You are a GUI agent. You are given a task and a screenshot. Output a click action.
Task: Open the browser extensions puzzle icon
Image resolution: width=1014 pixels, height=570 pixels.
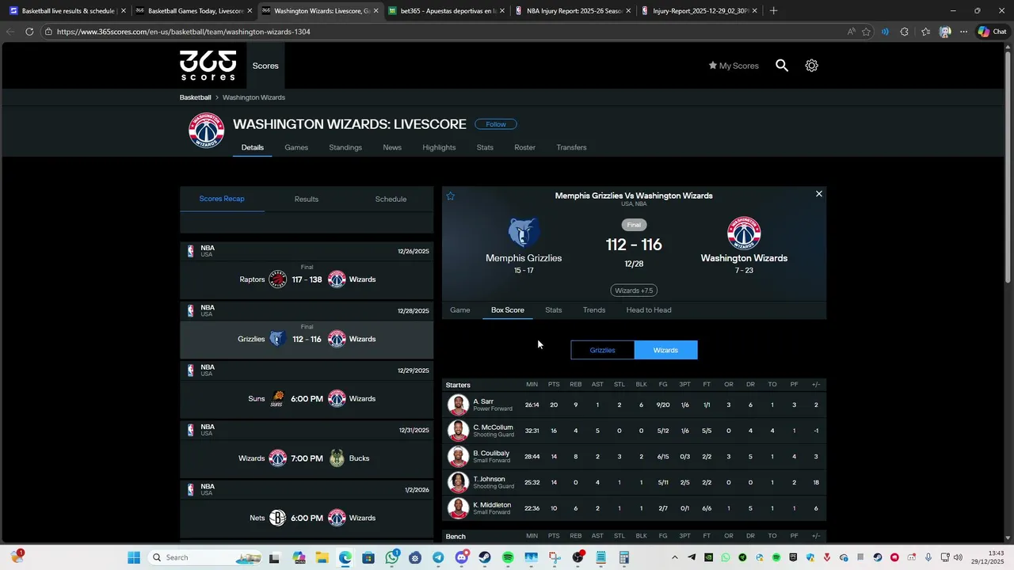click(905, 32)
